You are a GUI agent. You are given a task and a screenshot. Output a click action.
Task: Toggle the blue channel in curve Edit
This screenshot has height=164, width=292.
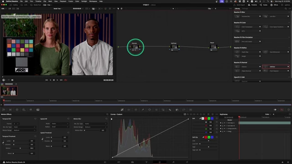212,118
